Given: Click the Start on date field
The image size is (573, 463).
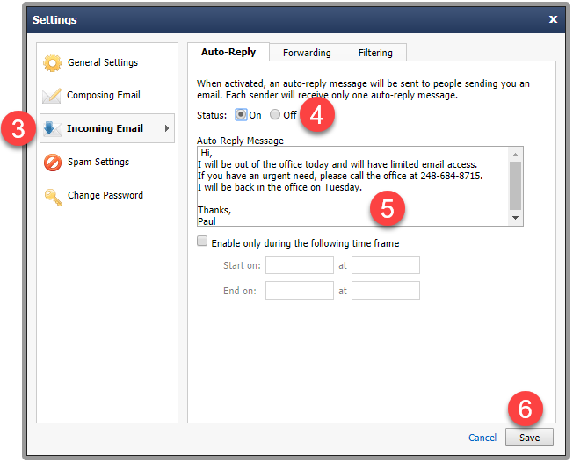Looking at the screenshot, I should pos(300,265).
